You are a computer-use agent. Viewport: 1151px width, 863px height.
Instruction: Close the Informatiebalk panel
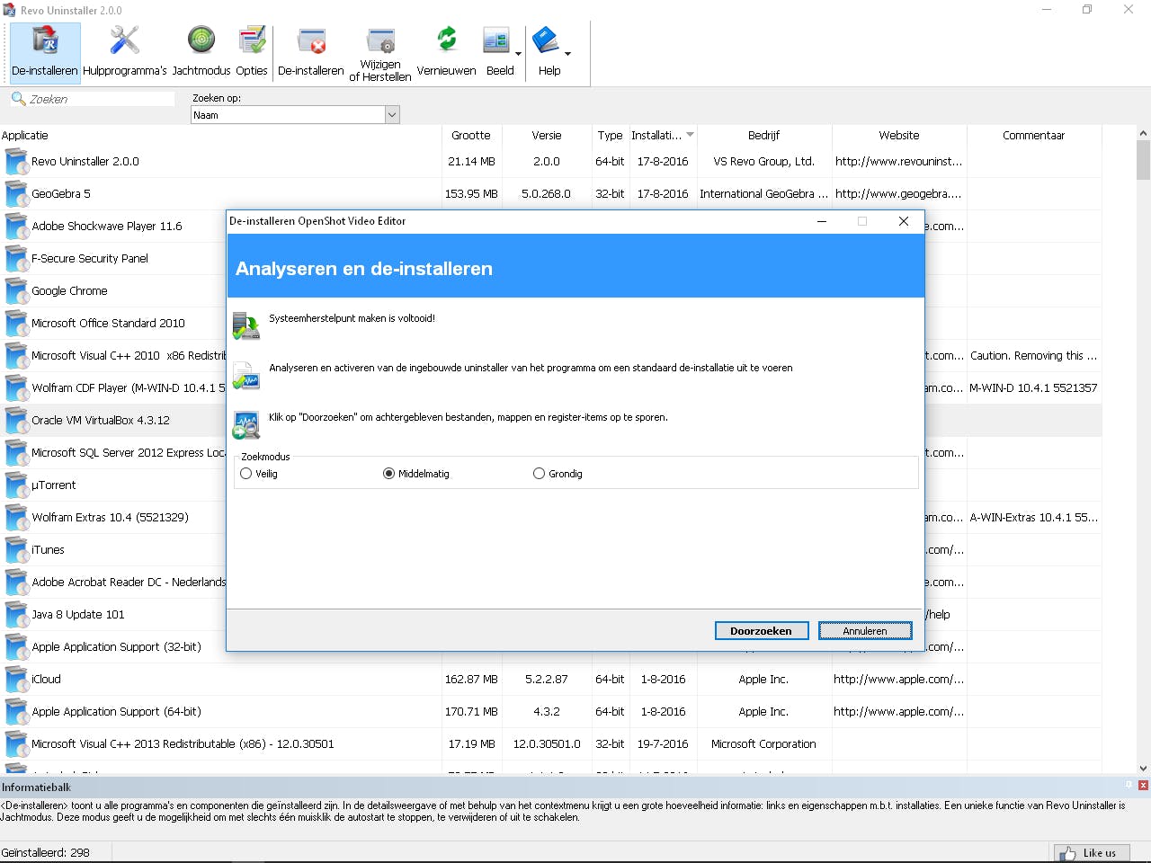coord(1143,785)
